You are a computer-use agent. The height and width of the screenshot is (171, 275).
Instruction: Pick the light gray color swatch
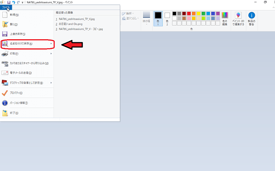pos(179,18)
